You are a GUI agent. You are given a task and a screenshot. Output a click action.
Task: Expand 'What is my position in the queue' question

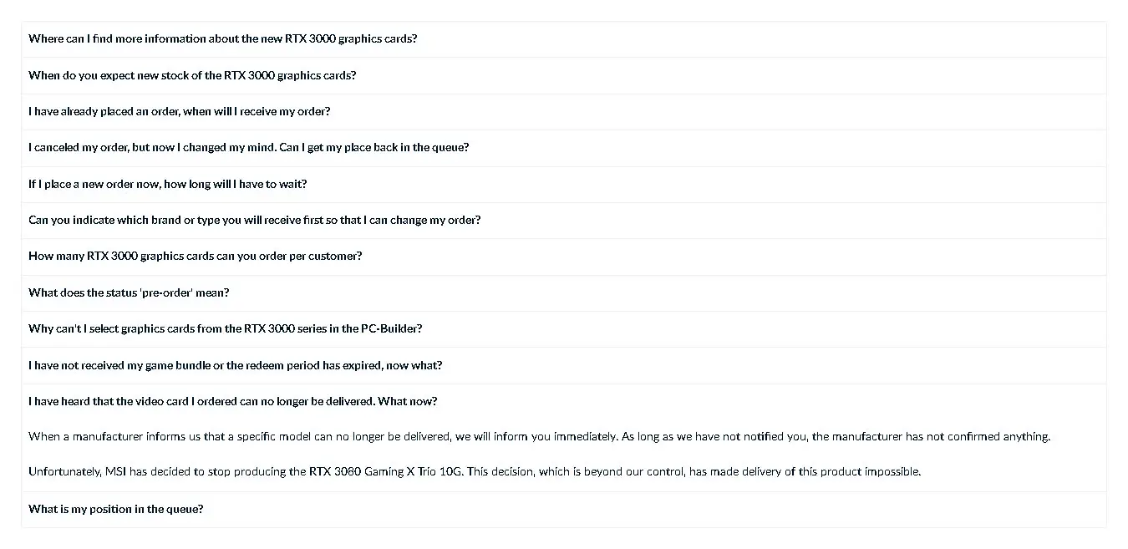click(x=564, y=510)
